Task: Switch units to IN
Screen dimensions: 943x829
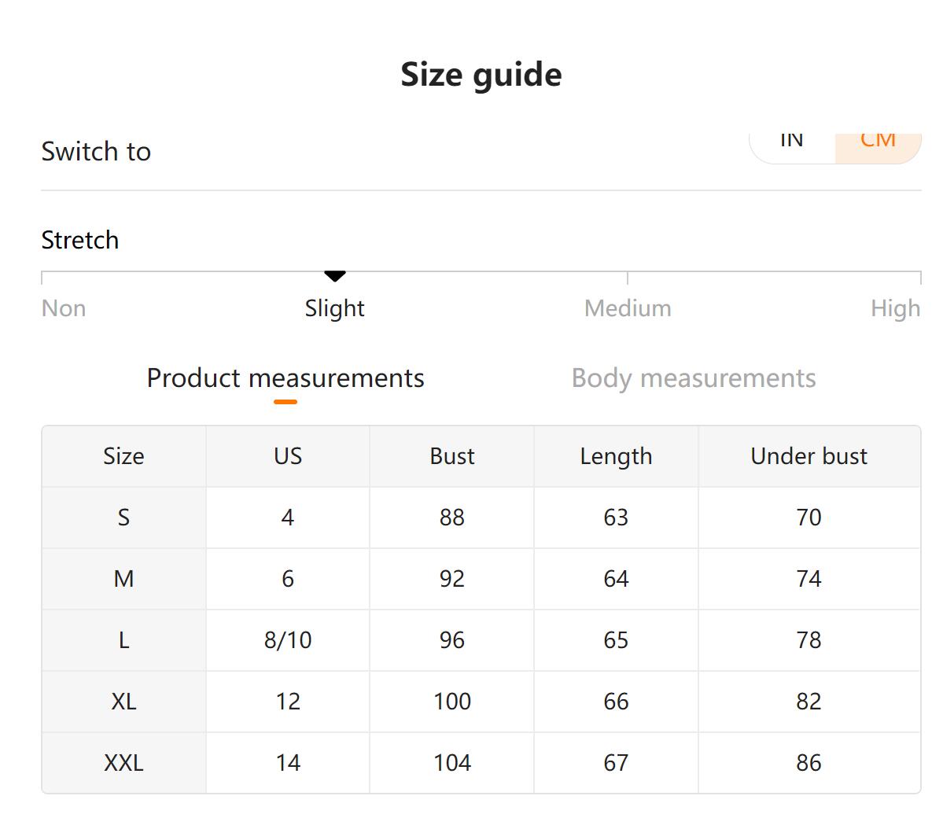Action: click(x=792, y=147)
